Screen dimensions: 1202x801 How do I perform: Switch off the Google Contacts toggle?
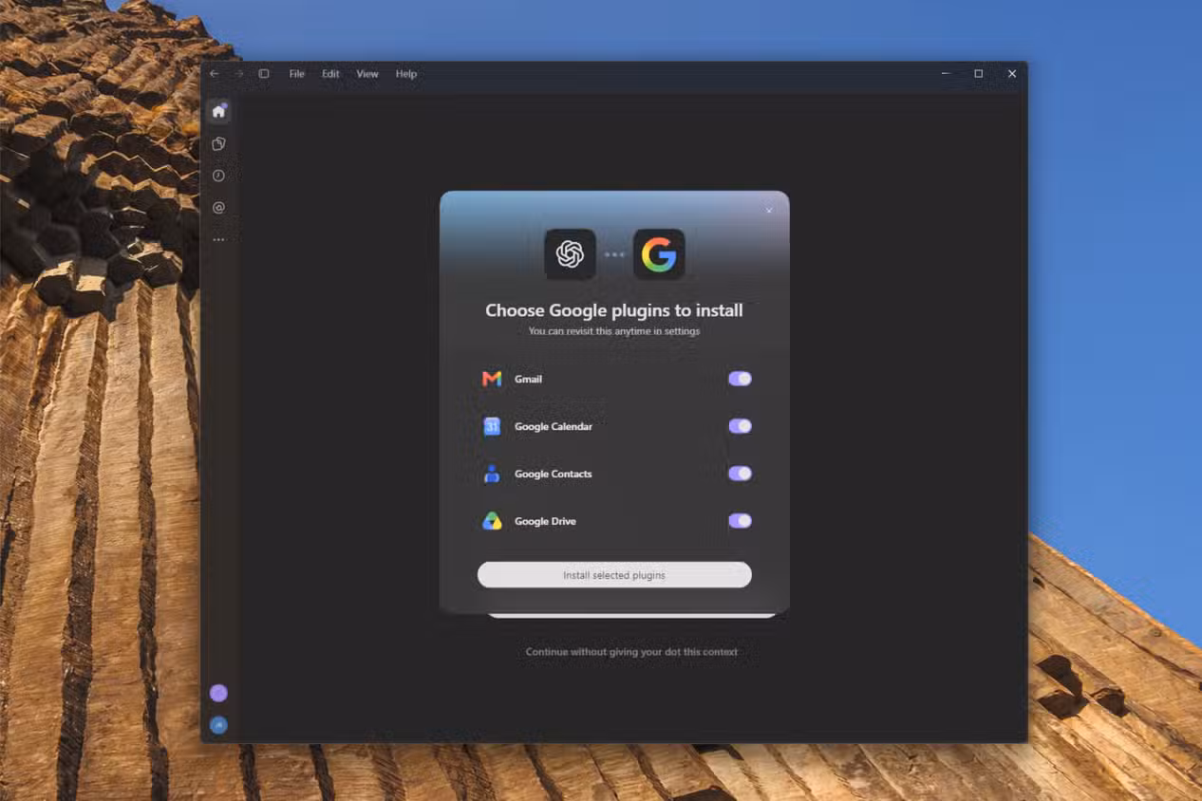click(740, 474)
